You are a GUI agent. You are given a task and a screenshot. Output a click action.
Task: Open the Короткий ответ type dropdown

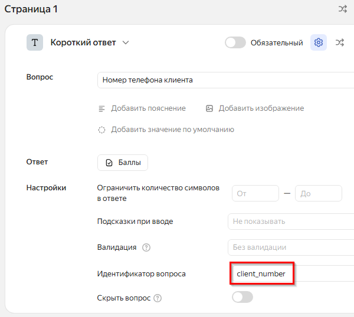coord(90,42)
